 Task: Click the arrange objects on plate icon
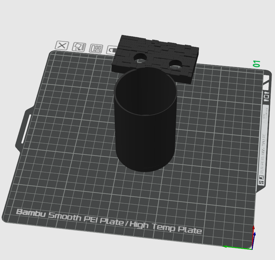[x=96, y=49]
